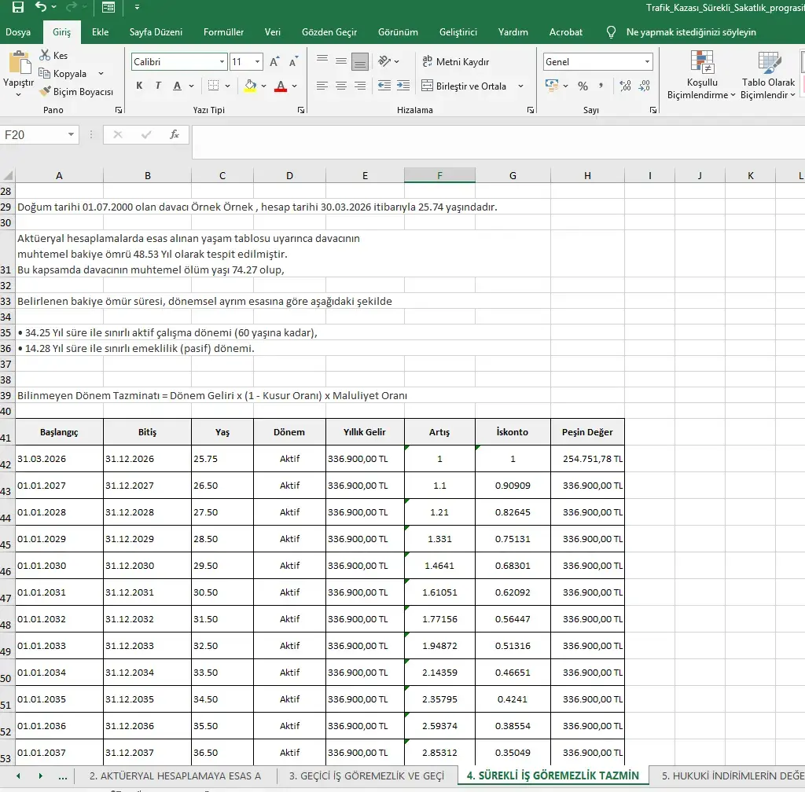This screenshot has height=792, width=805.
Task: Toggle underline (A) formatting
Action: tap(177, 86)
